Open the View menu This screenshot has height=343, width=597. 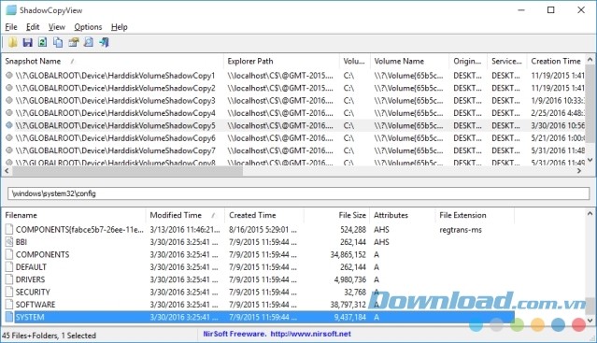57,27
